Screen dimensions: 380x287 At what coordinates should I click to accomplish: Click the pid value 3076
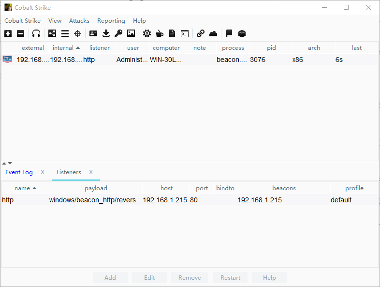pos(258,60)
